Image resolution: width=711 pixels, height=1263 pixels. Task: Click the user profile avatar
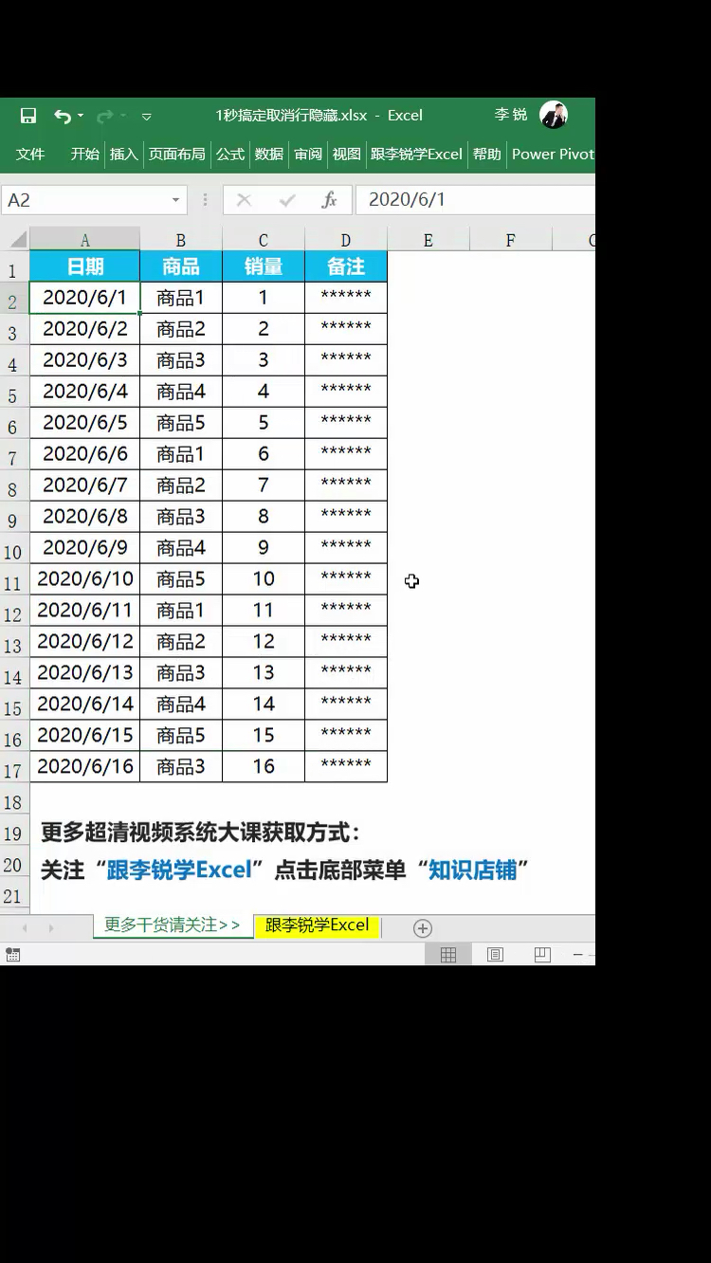[554, 115]
